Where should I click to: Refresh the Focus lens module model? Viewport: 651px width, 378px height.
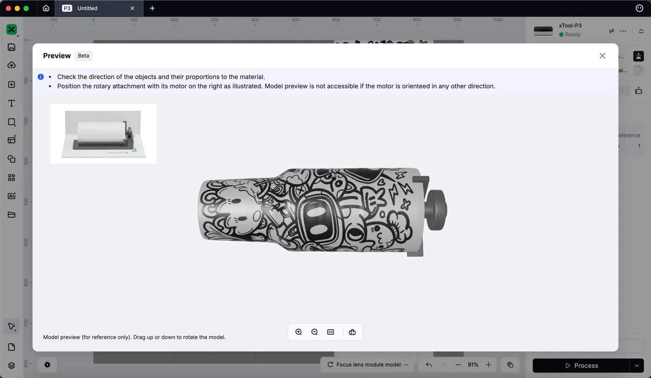tap(330, 365)
